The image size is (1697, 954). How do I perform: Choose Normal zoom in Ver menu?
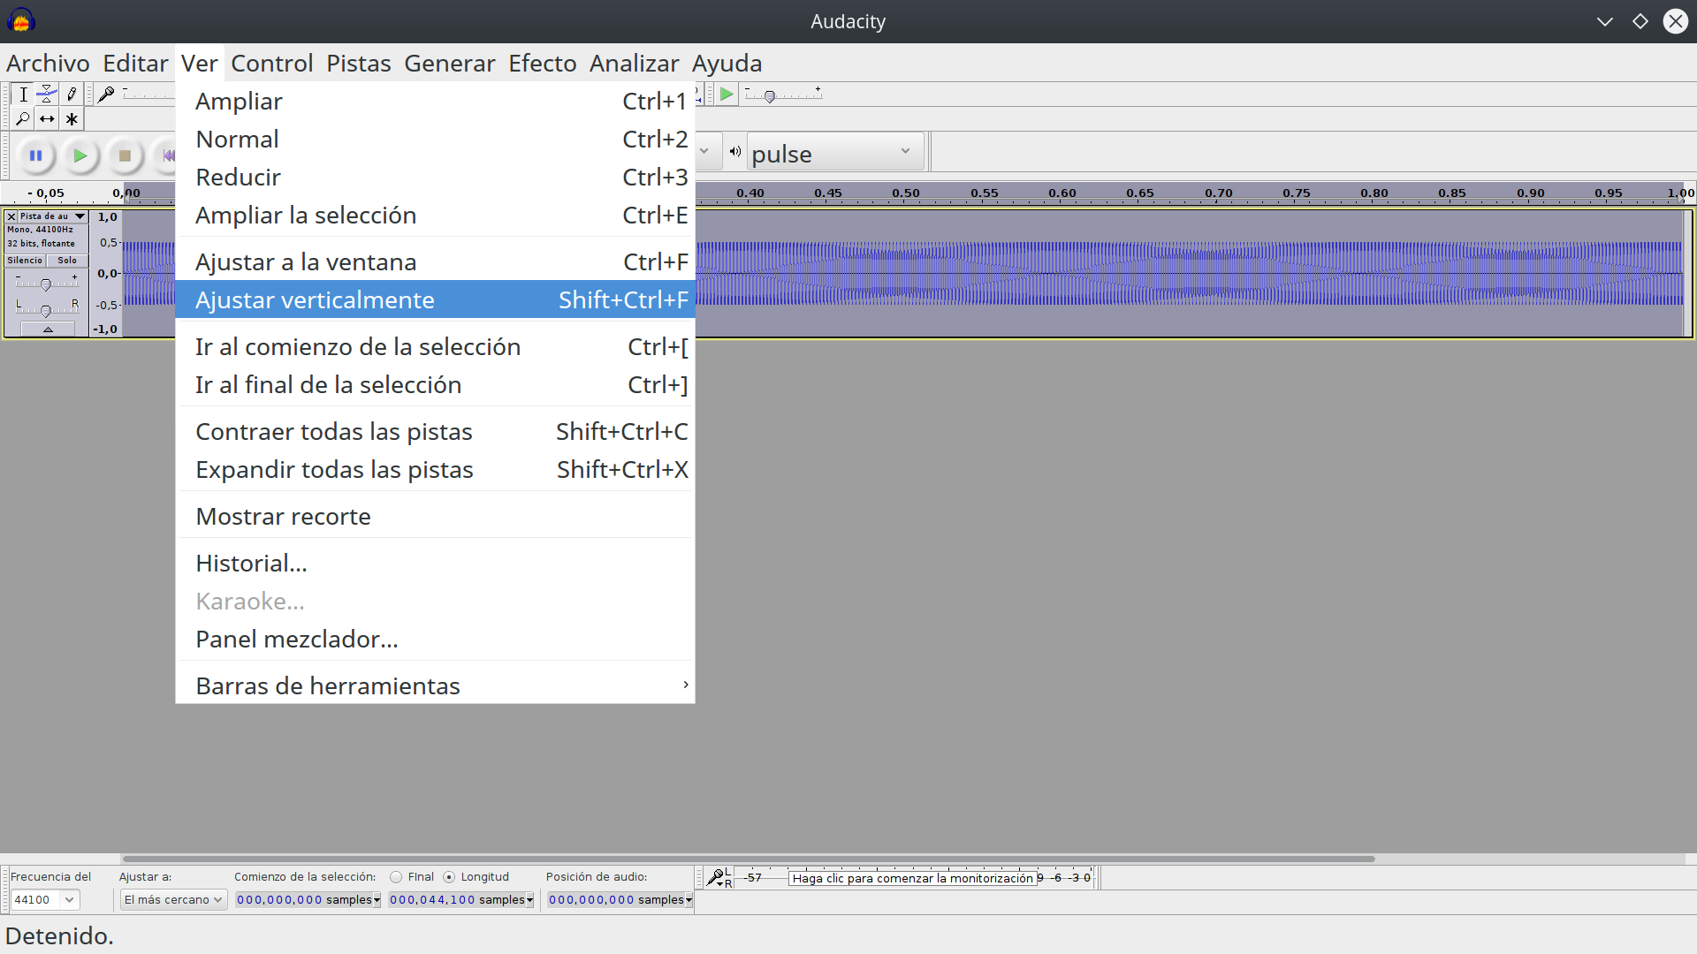[435, 140]
